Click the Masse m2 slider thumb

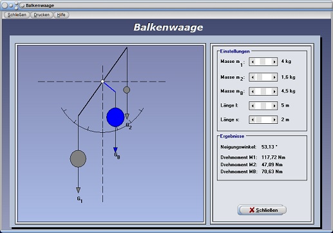coord(260,77)
